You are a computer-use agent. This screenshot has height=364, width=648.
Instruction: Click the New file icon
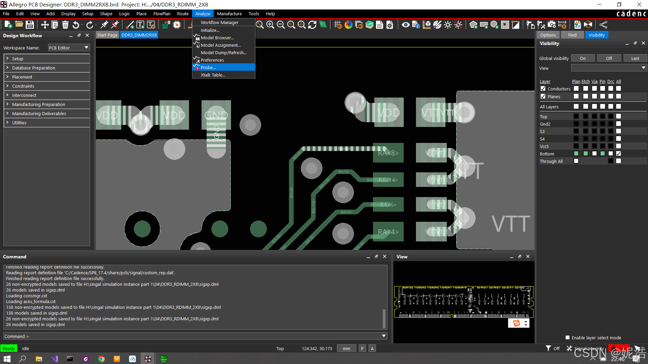tap(8, 25)
